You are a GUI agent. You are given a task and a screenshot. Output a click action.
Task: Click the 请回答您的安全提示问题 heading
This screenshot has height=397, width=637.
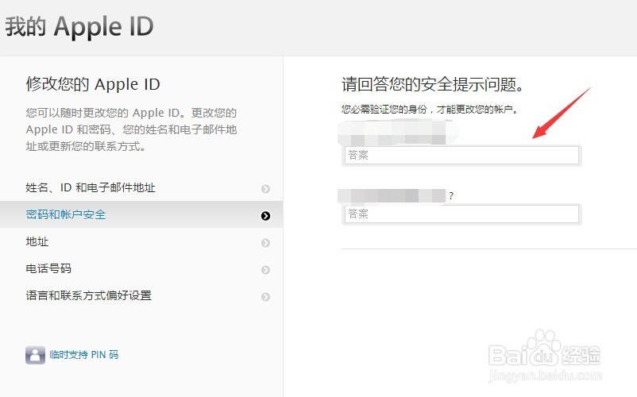click(x=433, y=84)
